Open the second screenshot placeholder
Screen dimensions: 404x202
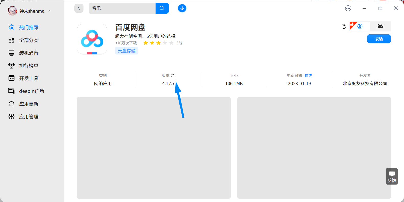314,148
